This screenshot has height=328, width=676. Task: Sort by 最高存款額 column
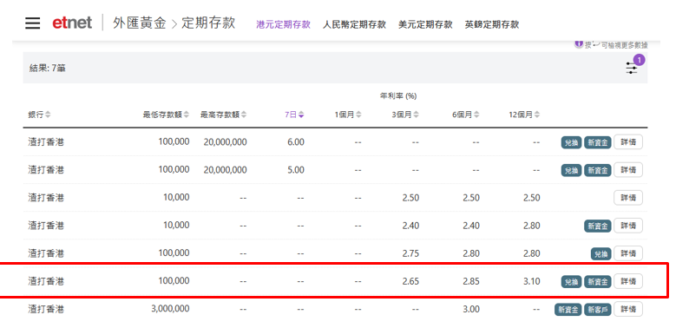coord(224,115)
